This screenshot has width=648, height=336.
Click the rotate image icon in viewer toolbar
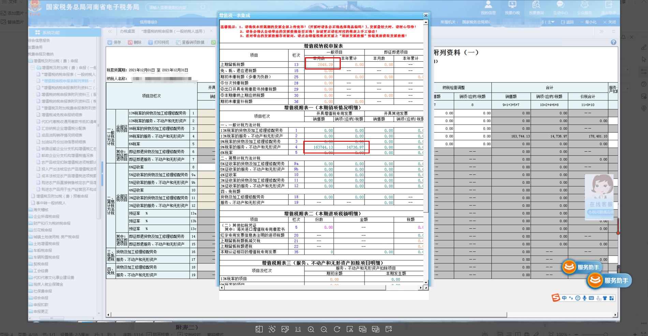coord(337,329)
